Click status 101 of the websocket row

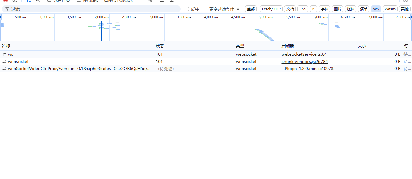click(159, 62)
